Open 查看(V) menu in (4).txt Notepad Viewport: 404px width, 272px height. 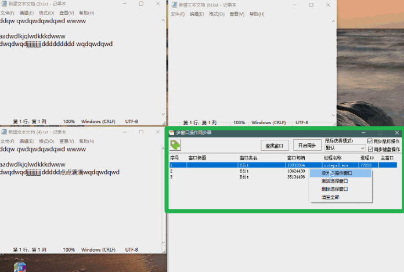67,142
